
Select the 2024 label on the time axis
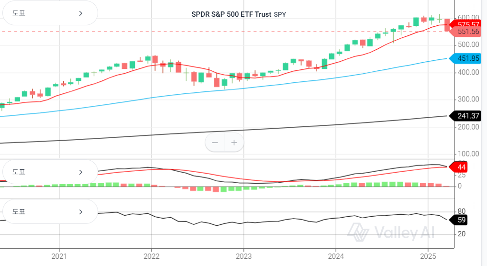tap(336, 256)
